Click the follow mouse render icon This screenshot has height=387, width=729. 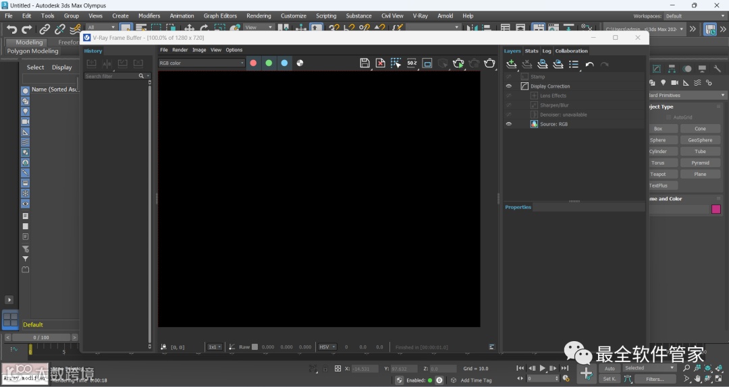click(396, 63)
